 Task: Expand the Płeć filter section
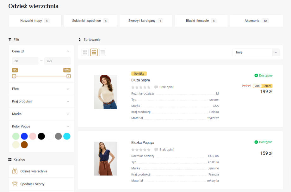pos(41,89)
